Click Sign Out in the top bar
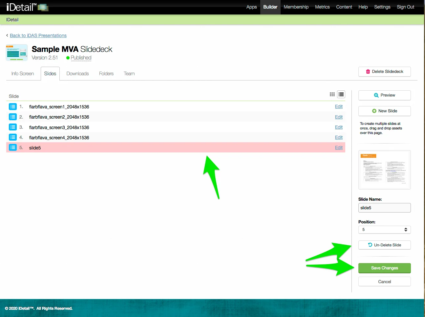Screen dimensions: 425x317 (406, 7)
